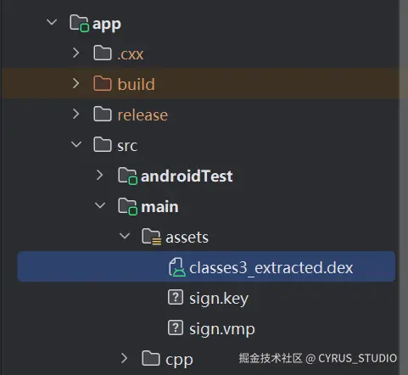Click the app module folder icon
Viewport: 408px width, 375px height.
coord(79,24)
